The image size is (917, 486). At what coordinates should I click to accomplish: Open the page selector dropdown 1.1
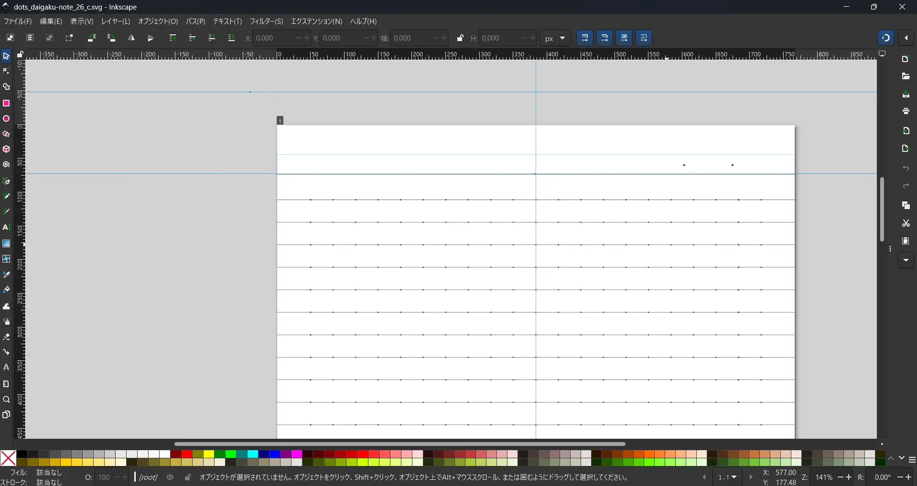click(x=727, y=477)
